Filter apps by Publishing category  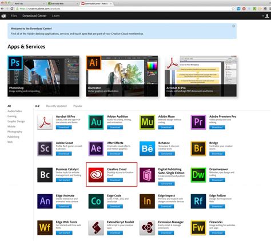click(x=13, y=136)
